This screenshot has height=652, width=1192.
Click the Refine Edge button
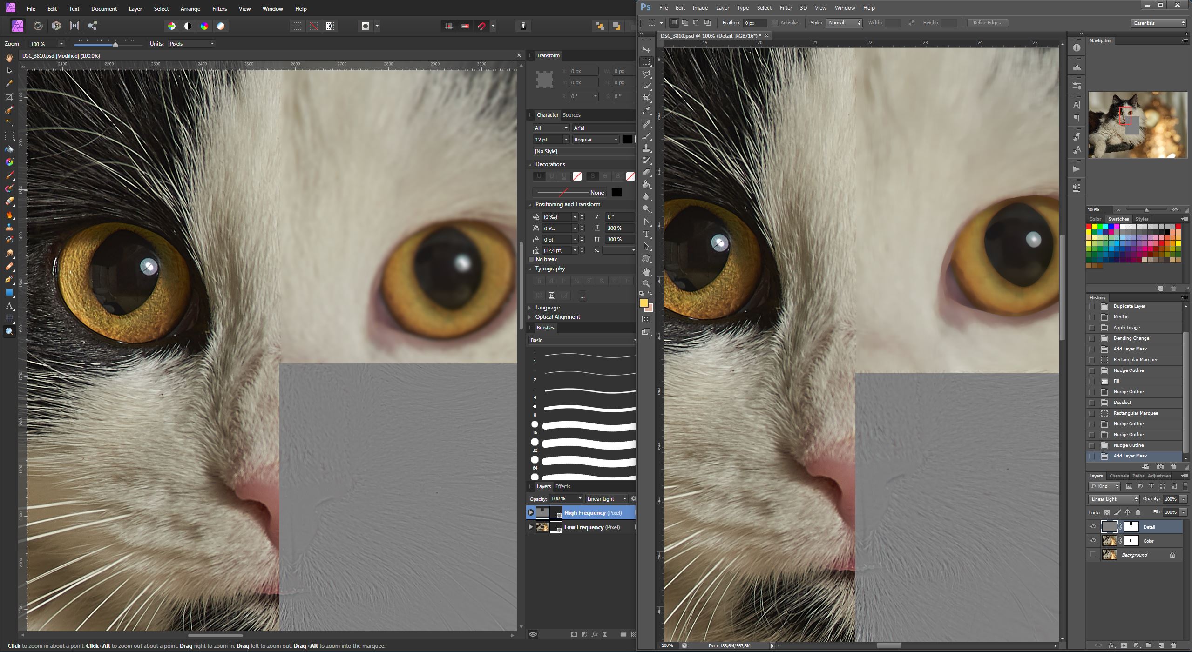(x=988, y=22)
